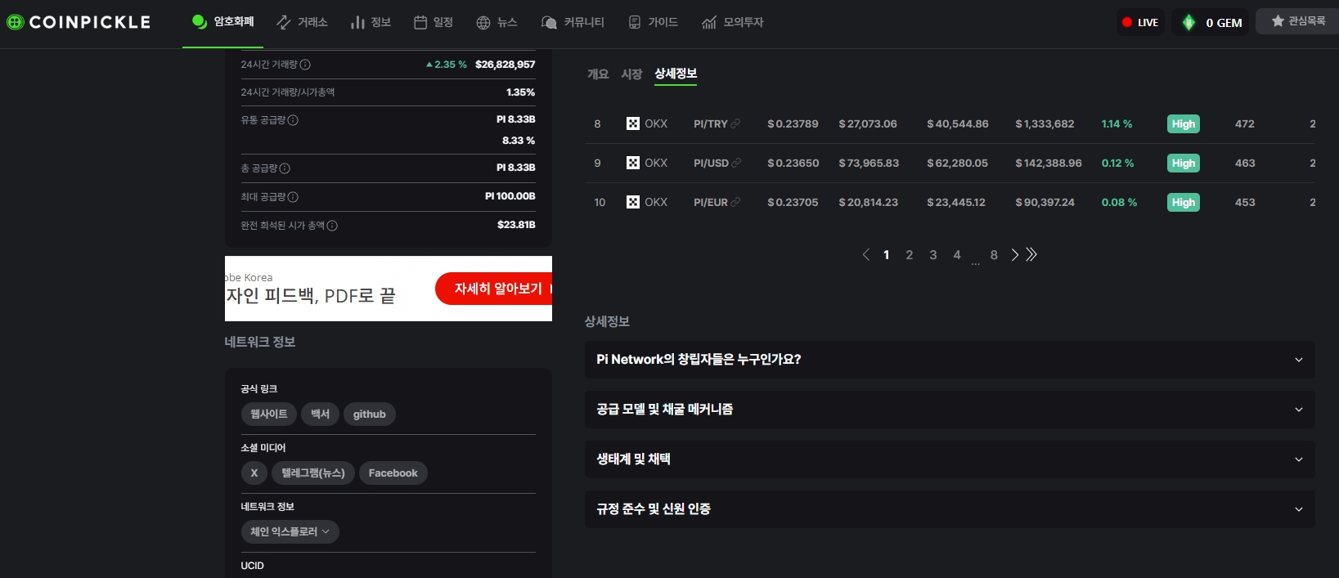Click the next page arrow
The height and width of the screenshot is (578, 1339).
click(x=1014, y=255)
